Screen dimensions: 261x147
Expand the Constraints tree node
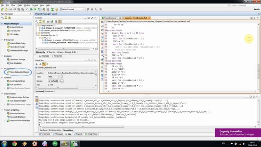tap(37, 33)
